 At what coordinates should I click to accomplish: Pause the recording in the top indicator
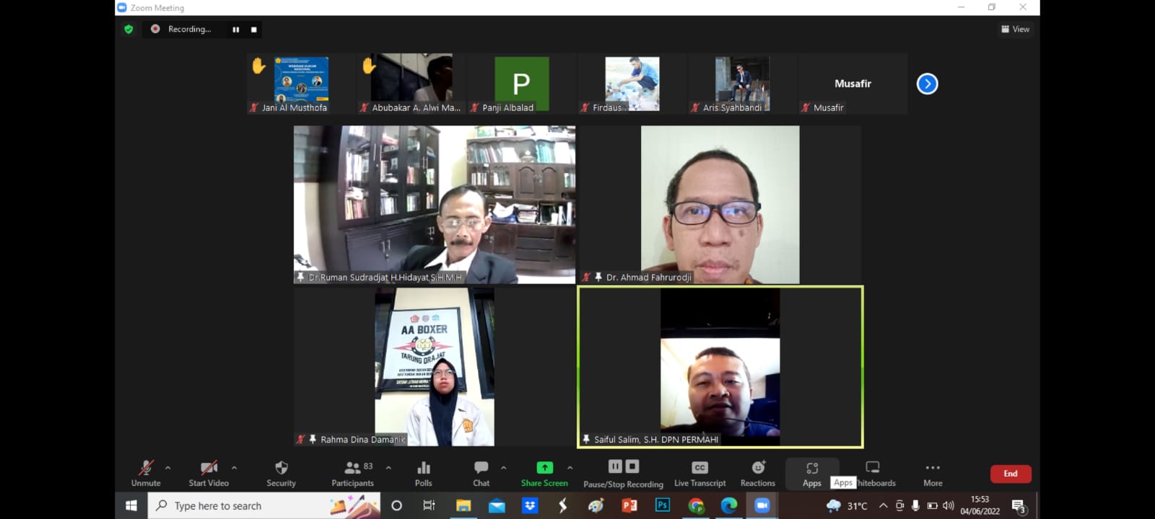click(x=235, y=30)
